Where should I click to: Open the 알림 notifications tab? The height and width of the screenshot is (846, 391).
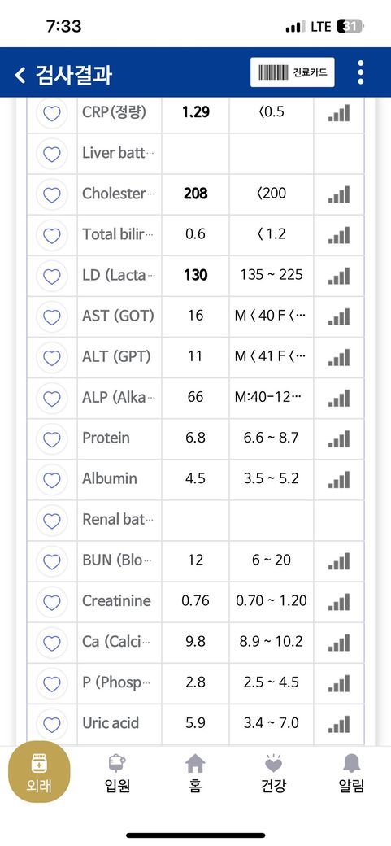coord(352,774)
